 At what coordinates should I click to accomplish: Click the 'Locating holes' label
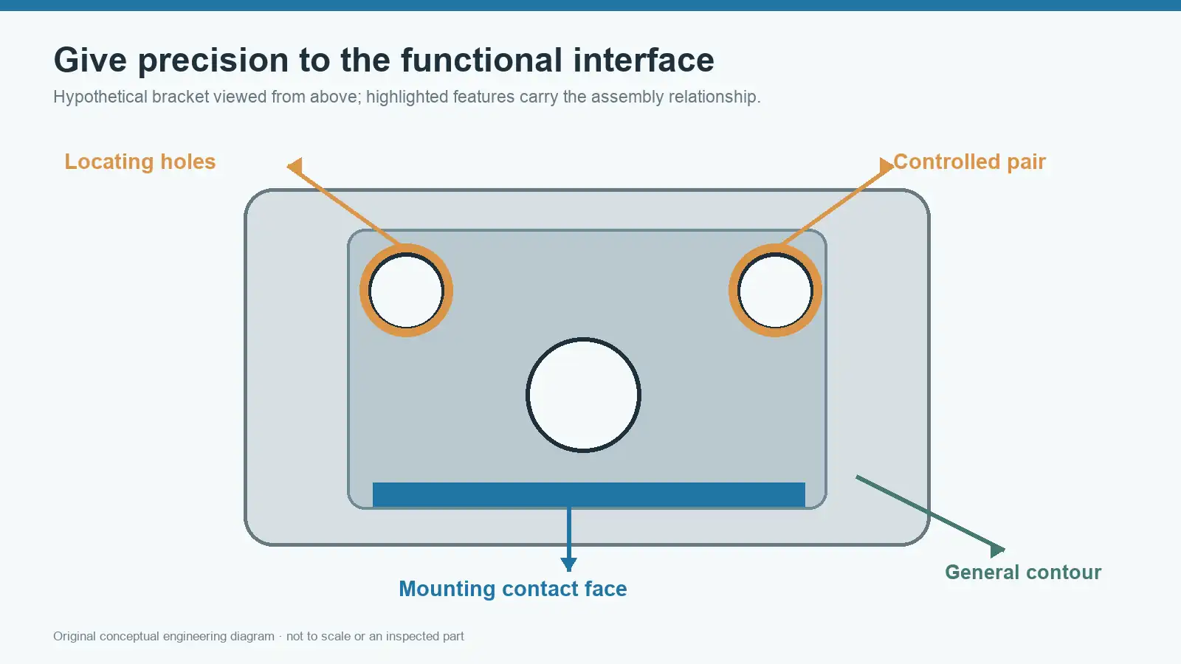coord(140,162)
